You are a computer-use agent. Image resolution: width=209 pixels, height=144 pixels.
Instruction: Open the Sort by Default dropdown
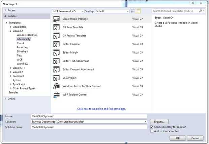[x=112, y=11]
